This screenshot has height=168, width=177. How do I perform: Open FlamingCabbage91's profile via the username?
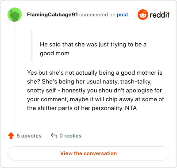click(x=52, y=15)
